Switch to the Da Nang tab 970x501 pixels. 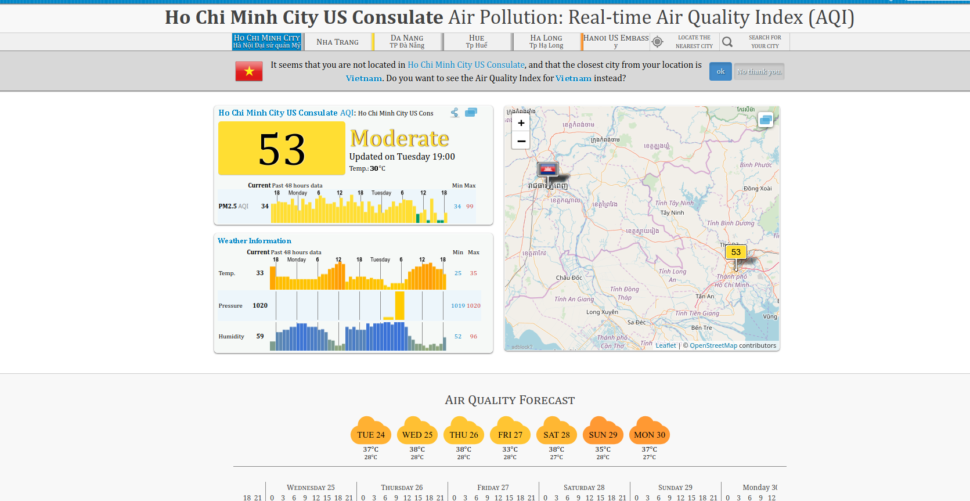point(407,41)
